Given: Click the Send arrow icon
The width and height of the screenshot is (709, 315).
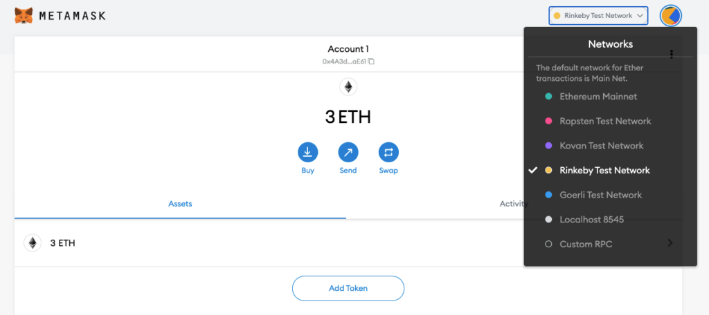Looking at the screenshot, I should pyautogui.click(x=348, y=153).
